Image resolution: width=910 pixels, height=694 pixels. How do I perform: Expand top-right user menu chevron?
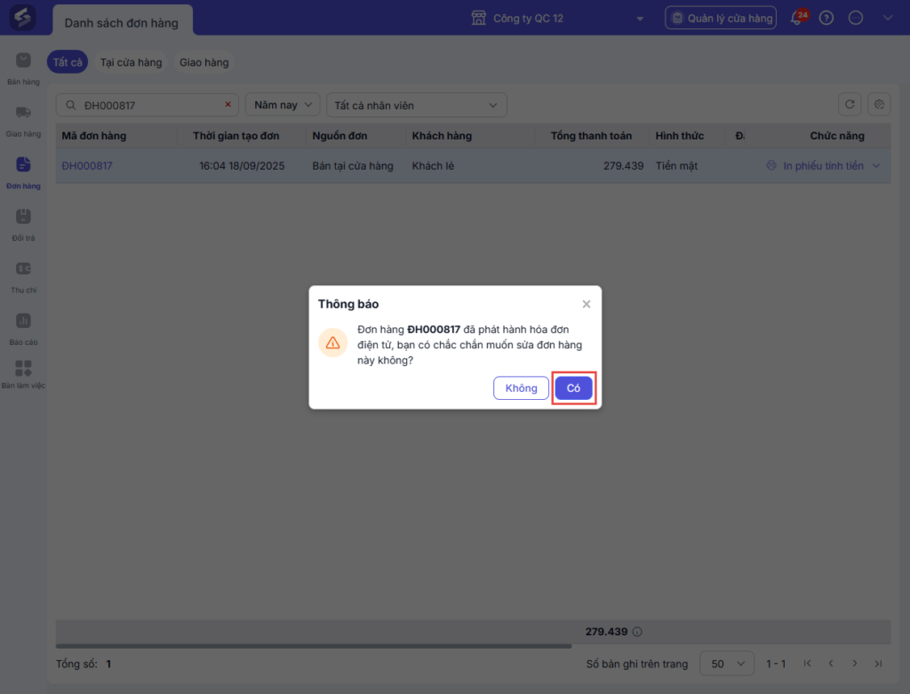tap(888, 18)
